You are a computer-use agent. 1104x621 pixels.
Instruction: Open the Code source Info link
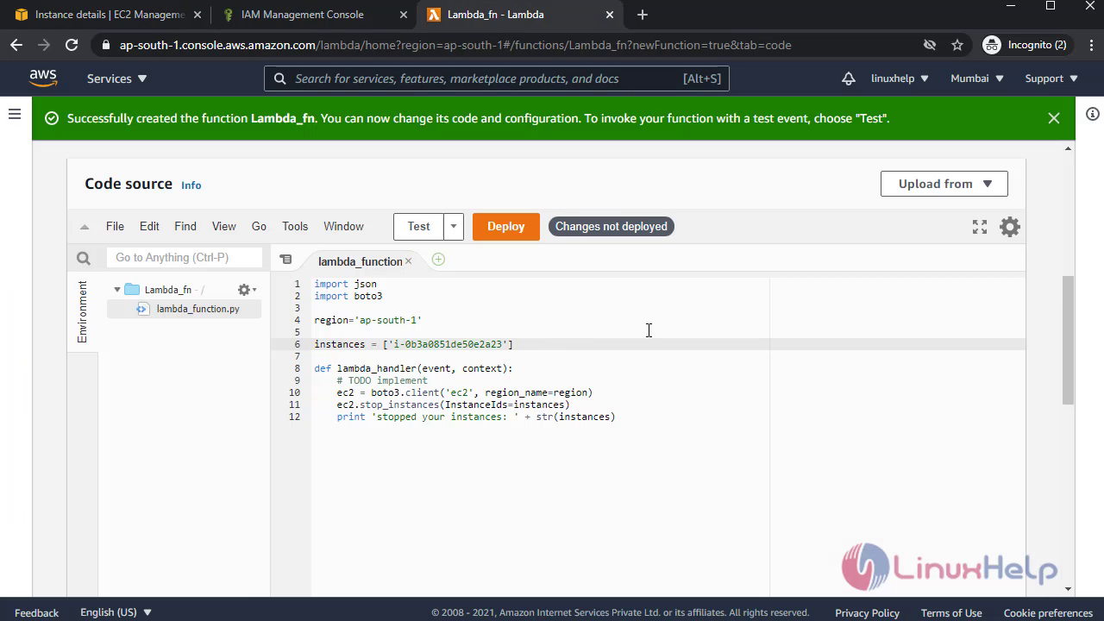tap(191, 185)
